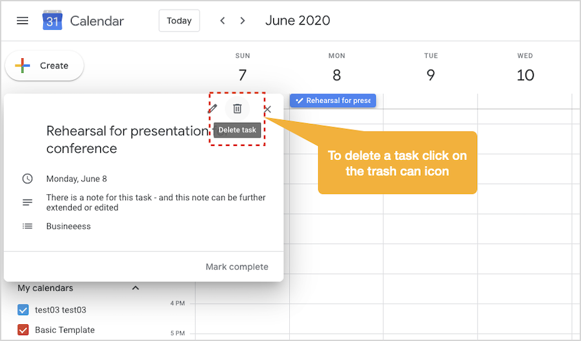Go to the previous week arrow

click(222, 21)
